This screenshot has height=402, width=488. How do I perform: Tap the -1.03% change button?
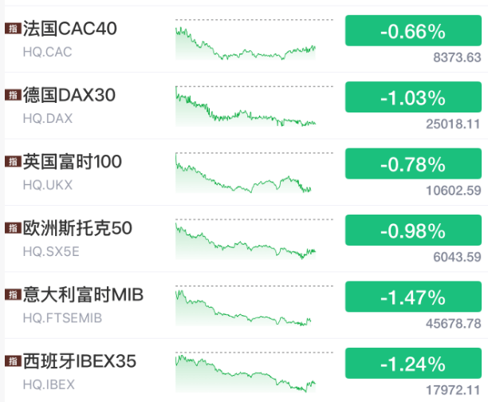pyautogui.click(x=413, y=98)
